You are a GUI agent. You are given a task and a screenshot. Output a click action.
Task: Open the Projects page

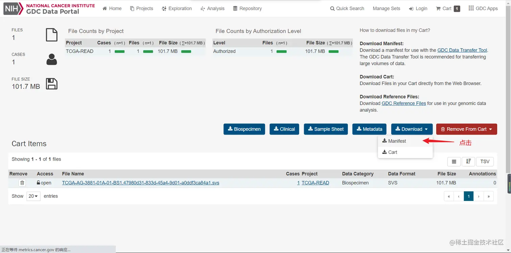(142, 8)
